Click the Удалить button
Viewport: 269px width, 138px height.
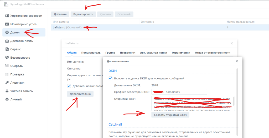point(105,14)
